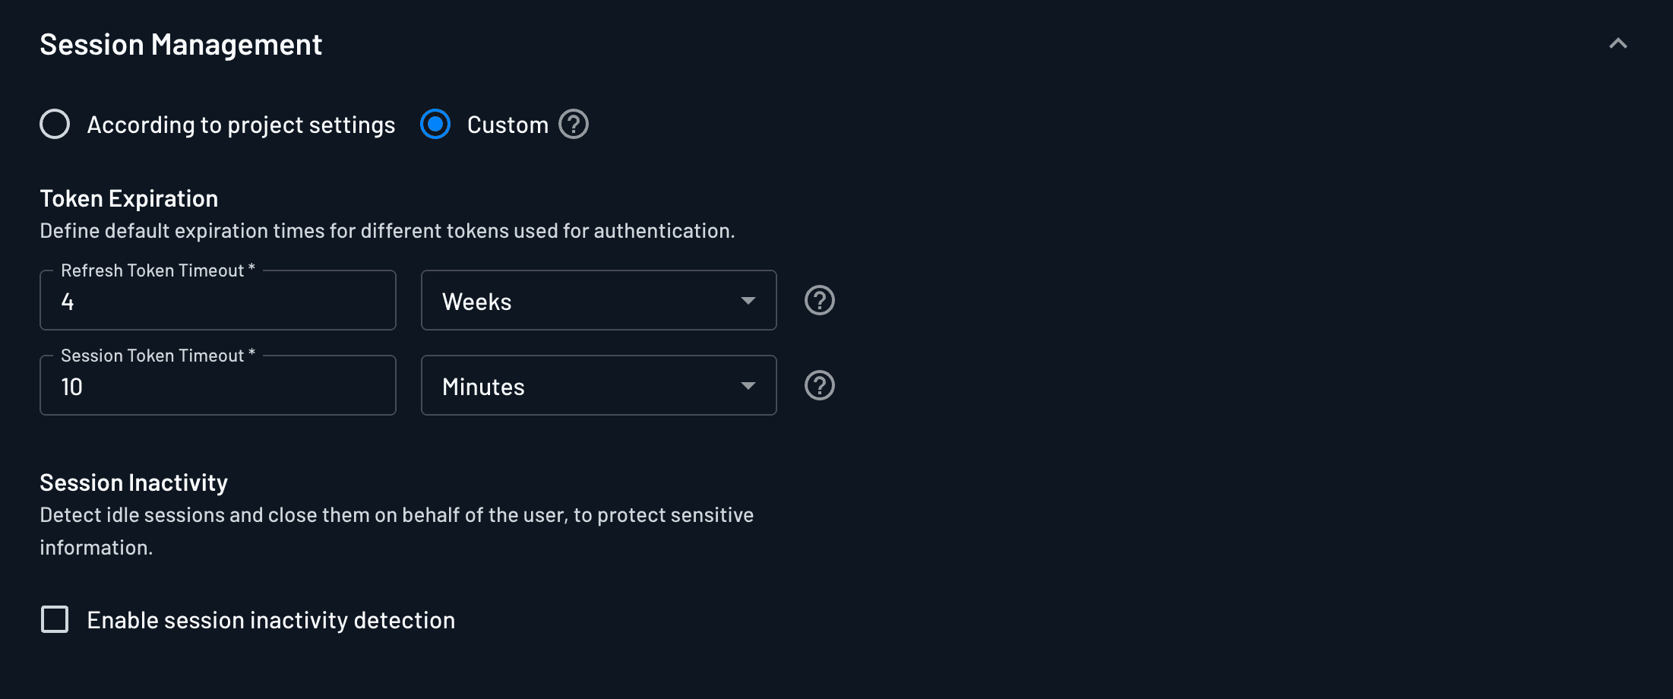
Task: Select the Custom session management option
Action: click(x=435, y=124)
